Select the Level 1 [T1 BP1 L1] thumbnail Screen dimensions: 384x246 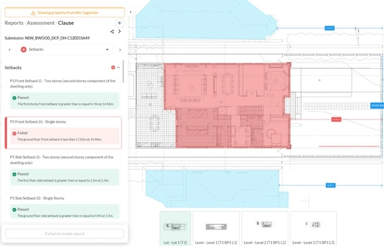point(216,229)
